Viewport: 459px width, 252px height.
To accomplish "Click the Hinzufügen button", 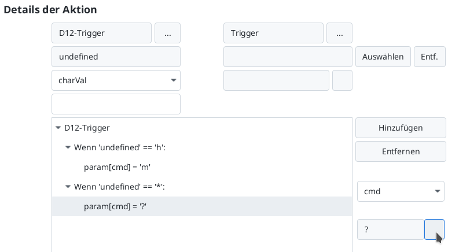I will click(401, 128).
